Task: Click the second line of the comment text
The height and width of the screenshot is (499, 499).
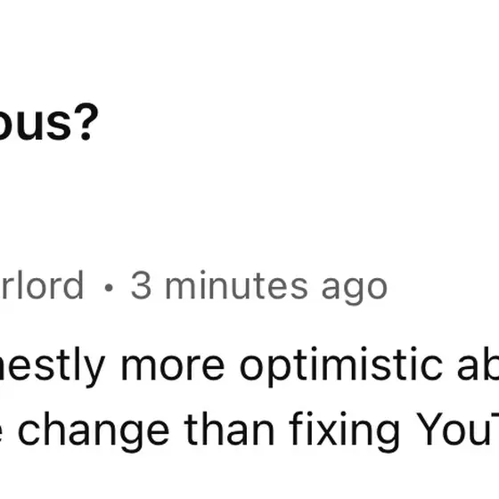Action: point(250,432)
